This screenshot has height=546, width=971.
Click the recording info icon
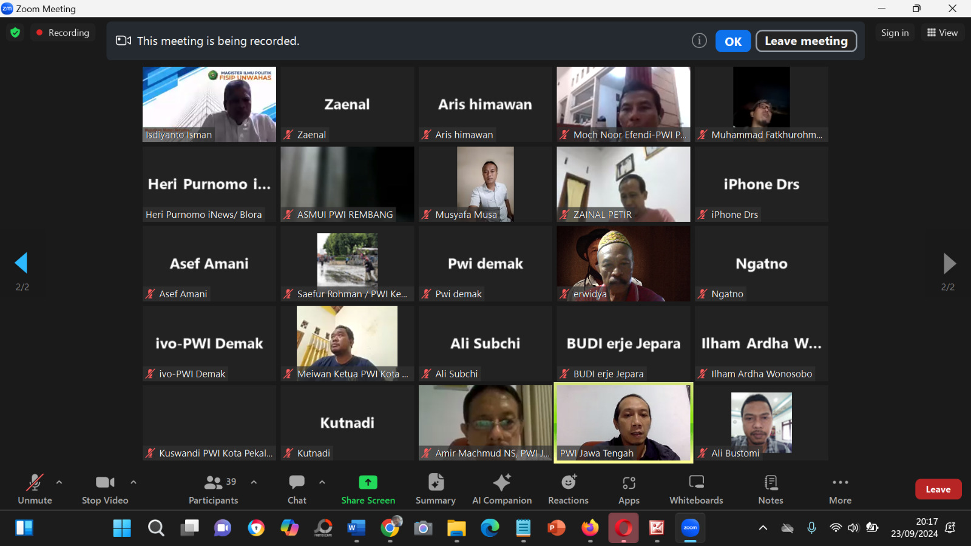point(699,41)
